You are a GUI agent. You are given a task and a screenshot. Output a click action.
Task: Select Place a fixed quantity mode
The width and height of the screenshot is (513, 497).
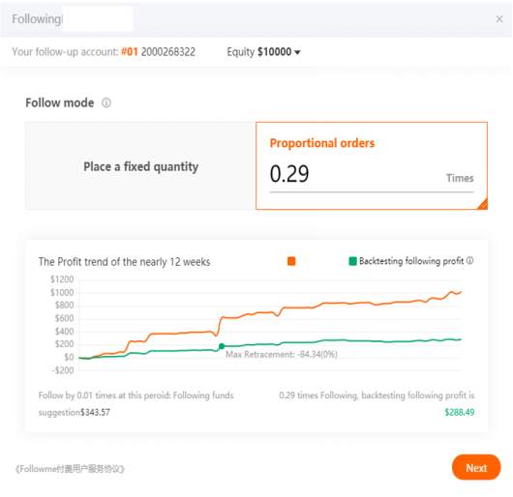coord(140,166)
